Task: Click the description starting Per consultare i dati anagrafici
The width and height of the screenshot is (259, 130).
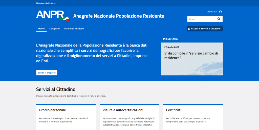Action: tap(128, 122)
